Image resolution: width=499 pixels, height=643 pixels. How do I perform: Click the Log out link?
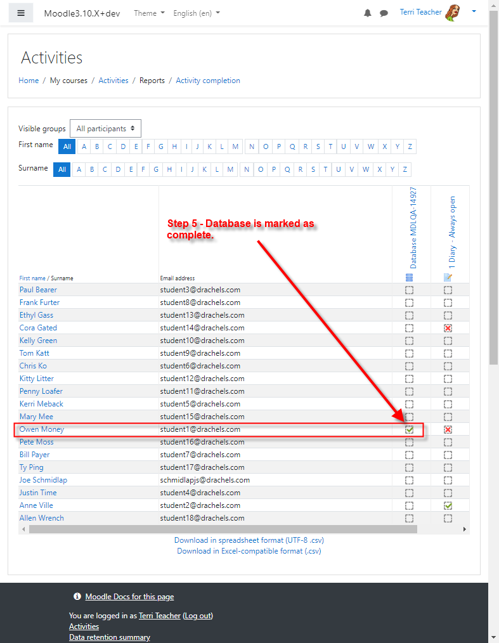(198, 616)
